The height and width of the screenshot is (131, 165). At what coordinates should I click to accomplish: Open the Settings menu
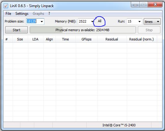(x=22, y=14)
